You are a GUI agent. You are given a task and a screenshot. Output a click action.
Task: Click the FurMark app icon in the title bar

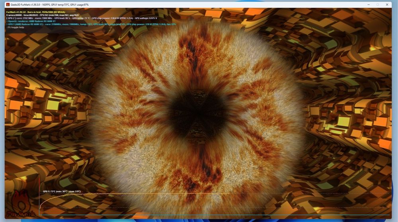point(8,4)
